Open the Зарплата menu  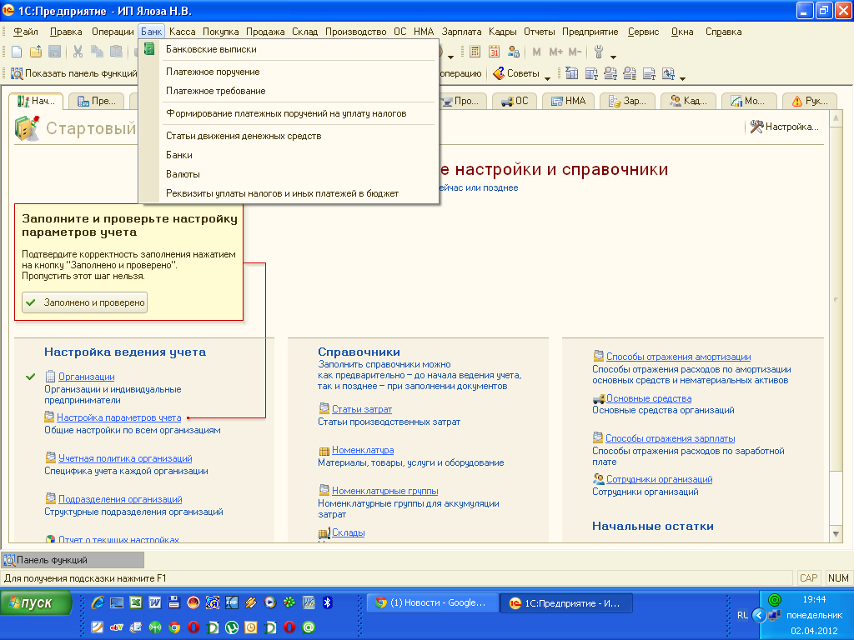pos(461,32)
